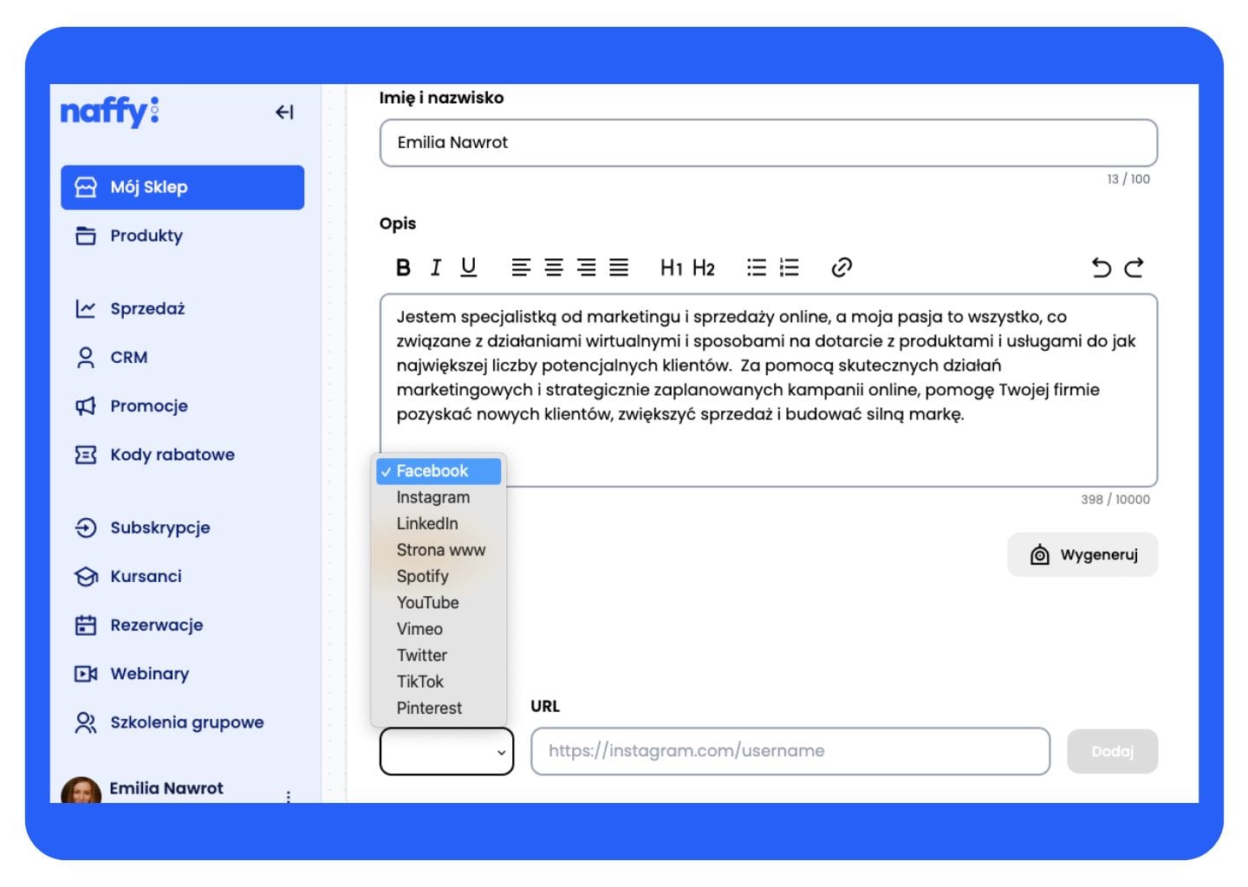This screenshot has height=887, width=1248.
Task: Center align description text
Action: pyautogui.click(x=554, y=268)
